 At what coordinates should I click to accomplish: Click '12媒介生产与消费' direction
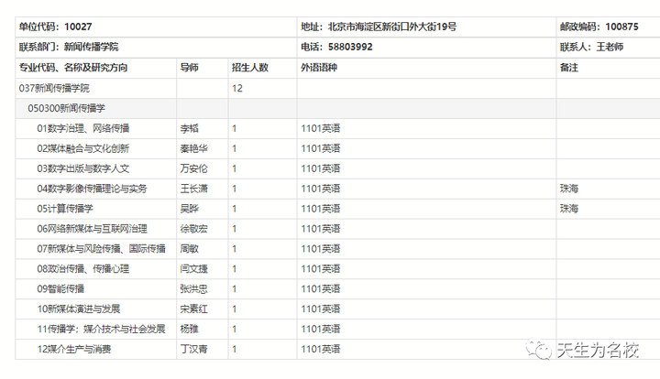pyautogui.click(x=73, y=349)
